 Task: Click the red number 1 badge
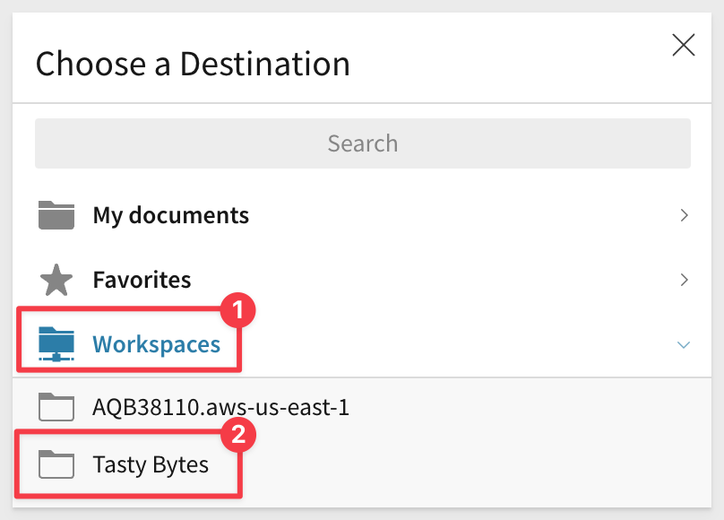[239, 310]
